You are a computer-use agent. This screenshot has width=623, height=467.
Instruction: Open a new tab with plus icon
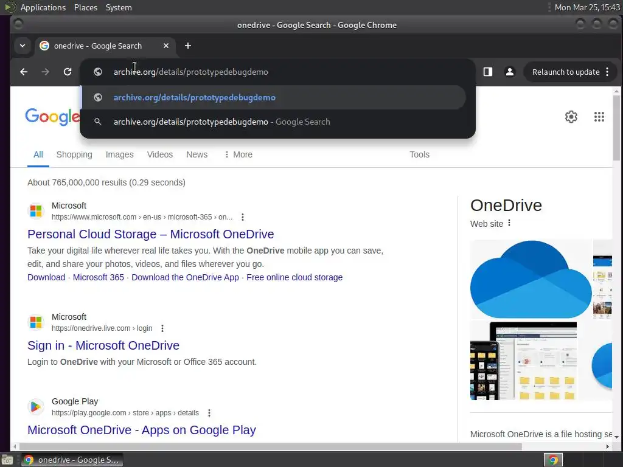point(188,46)
